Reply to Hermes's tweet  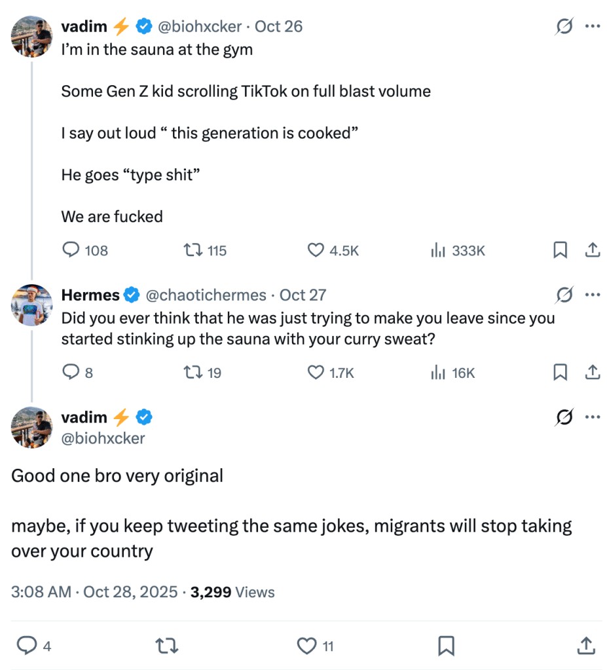71,373
